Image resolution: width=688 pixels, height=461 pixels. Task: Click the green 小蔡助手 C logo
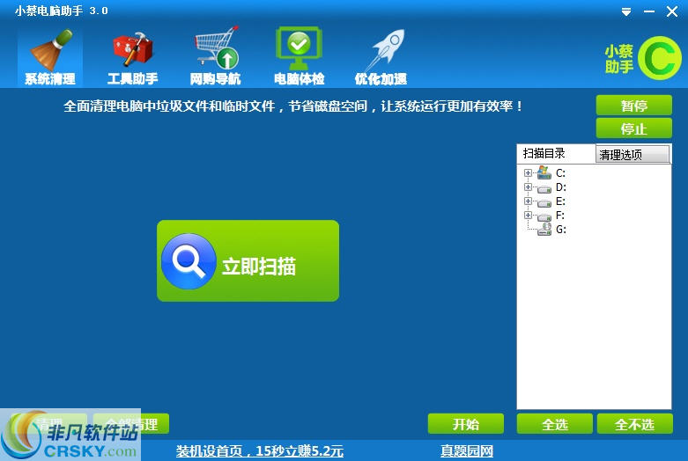pos(659,58)
